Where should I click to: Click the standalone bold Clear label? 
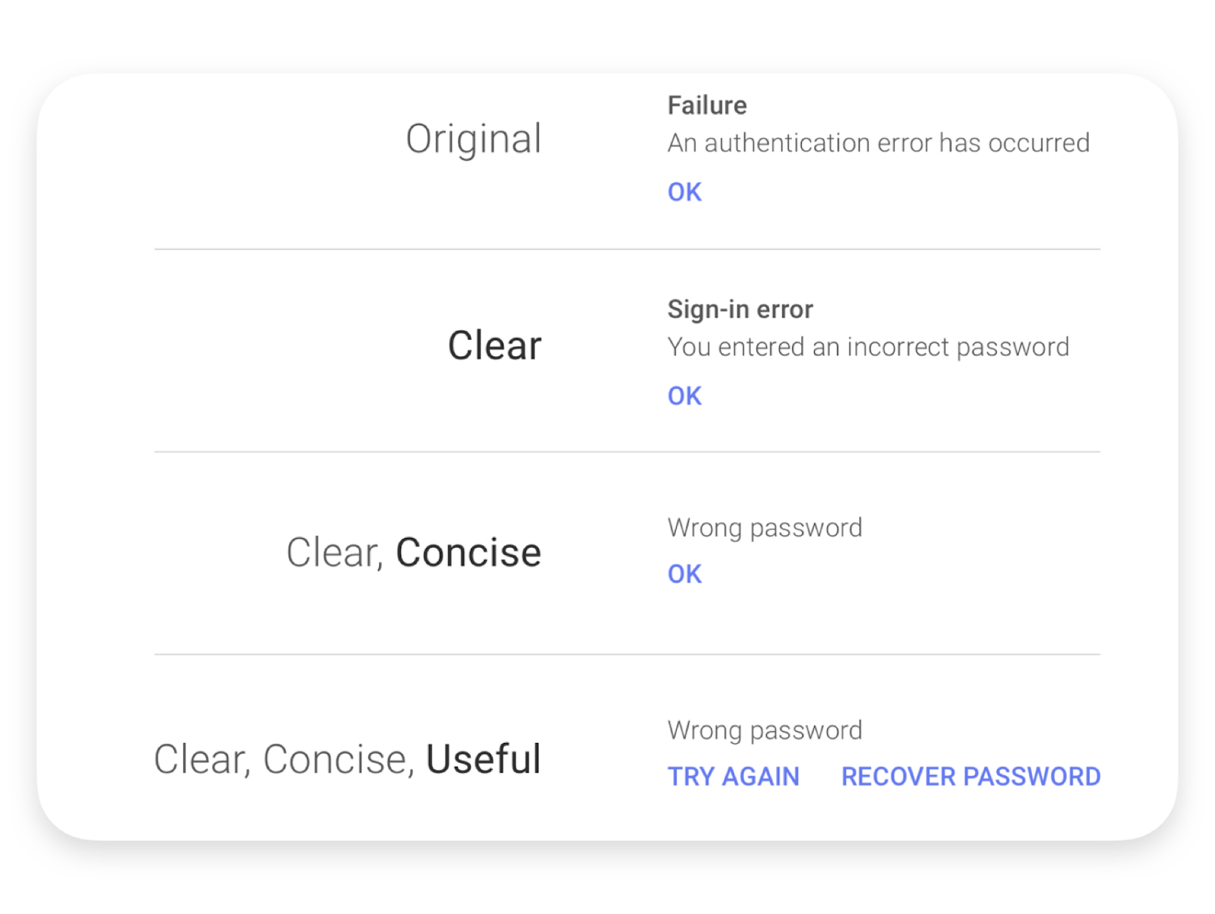[494, 346]
